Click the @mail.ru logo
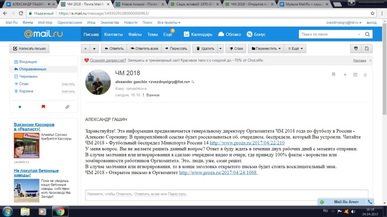 (x=43, y=34)
